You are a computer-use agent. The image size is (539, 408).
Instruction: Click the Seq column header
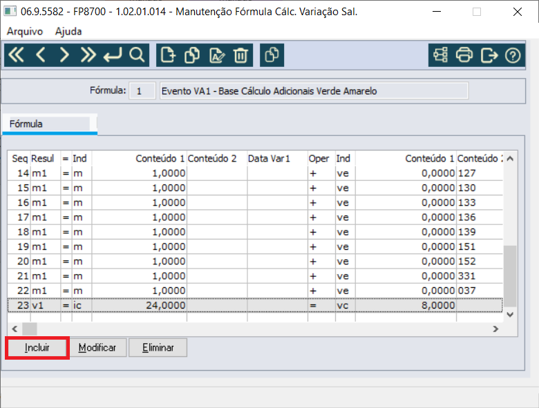(x=19, y=158)
